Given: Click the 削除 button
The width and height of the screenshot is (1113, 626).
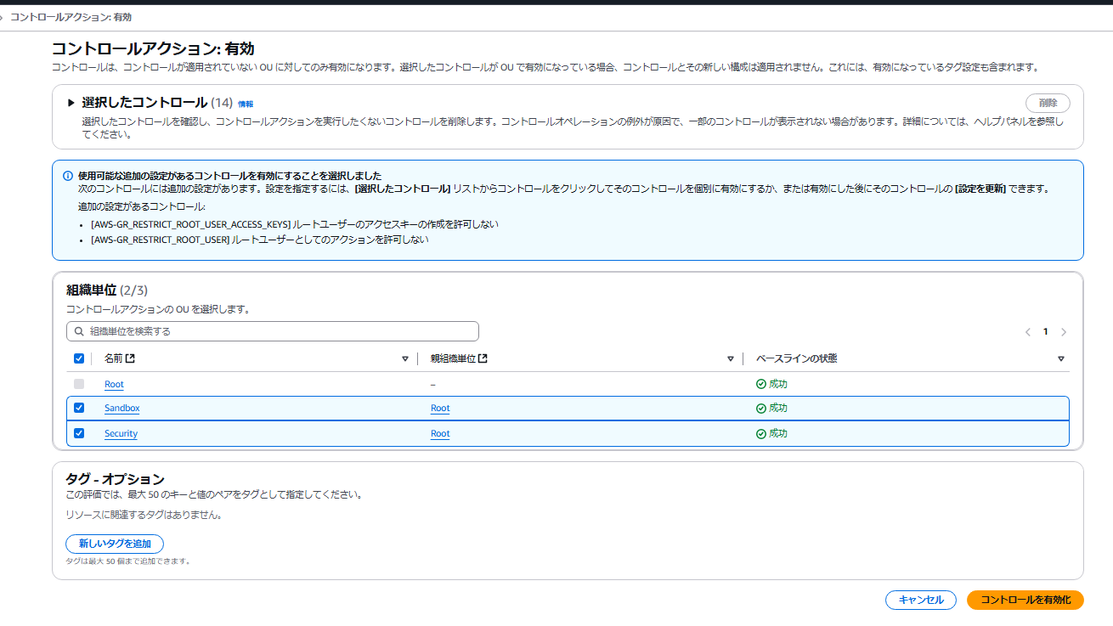Looking at the screenshot, I should click(x=1048, y=103).
